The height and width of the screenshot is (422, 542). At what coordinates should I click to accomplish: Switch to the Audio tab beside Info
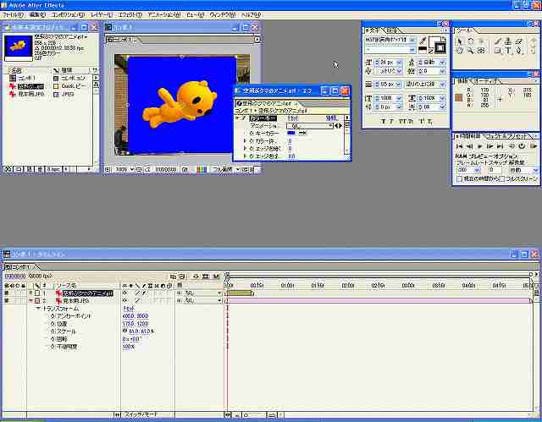click(x=486, y=81)
